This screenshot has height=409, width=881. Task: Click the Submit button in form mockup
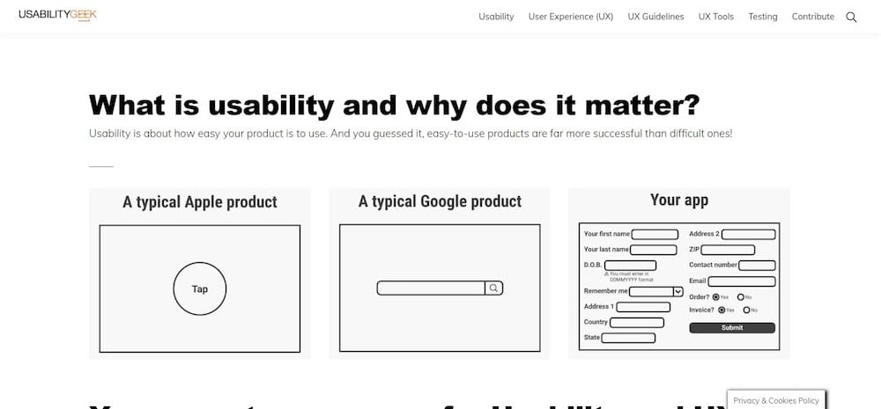point(732,328)
